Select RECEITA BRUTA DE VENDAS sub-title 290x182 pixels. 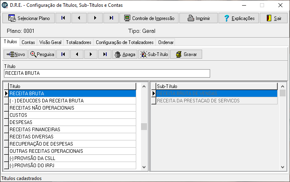coord(217,94)
